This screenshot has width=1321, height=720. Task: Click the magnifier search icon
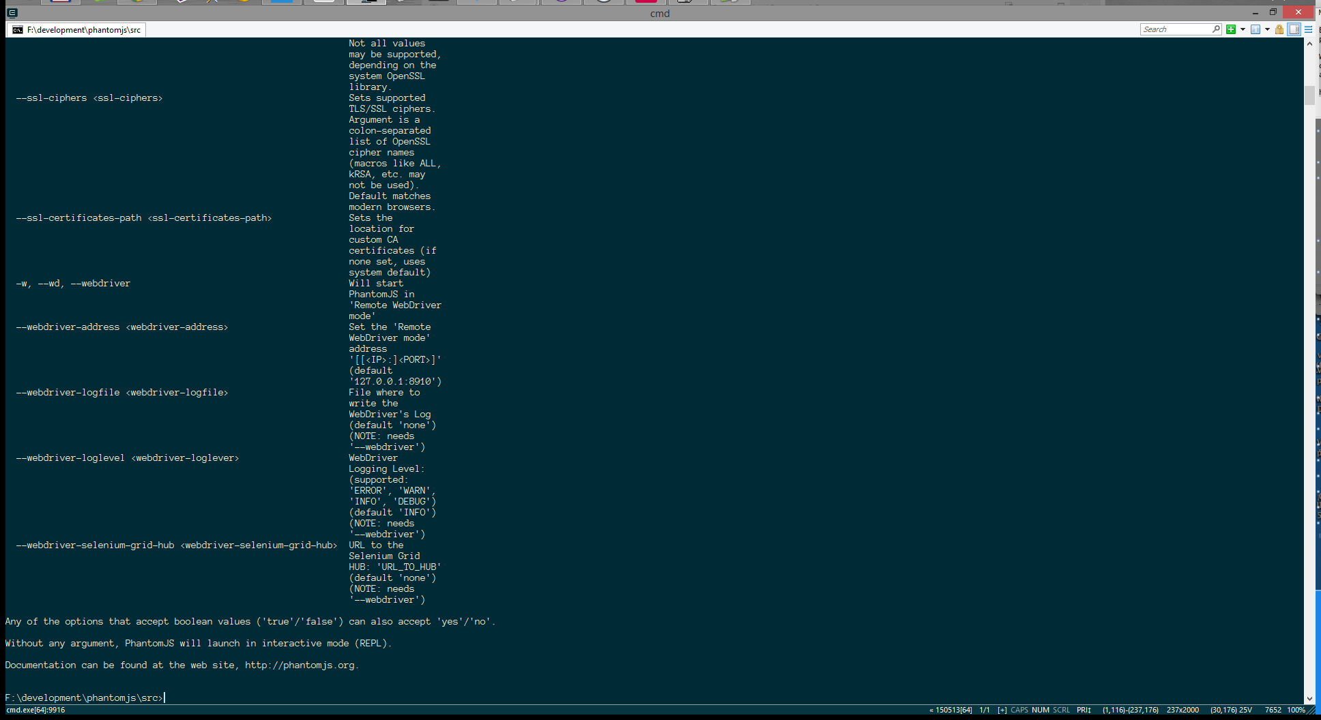click(x=1216, y=29)
